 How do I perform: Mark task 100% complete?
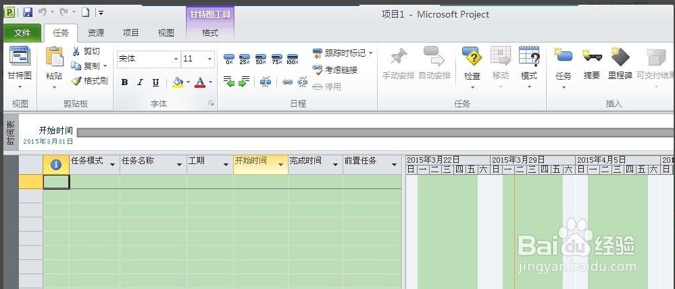click(x=293, y=60)
